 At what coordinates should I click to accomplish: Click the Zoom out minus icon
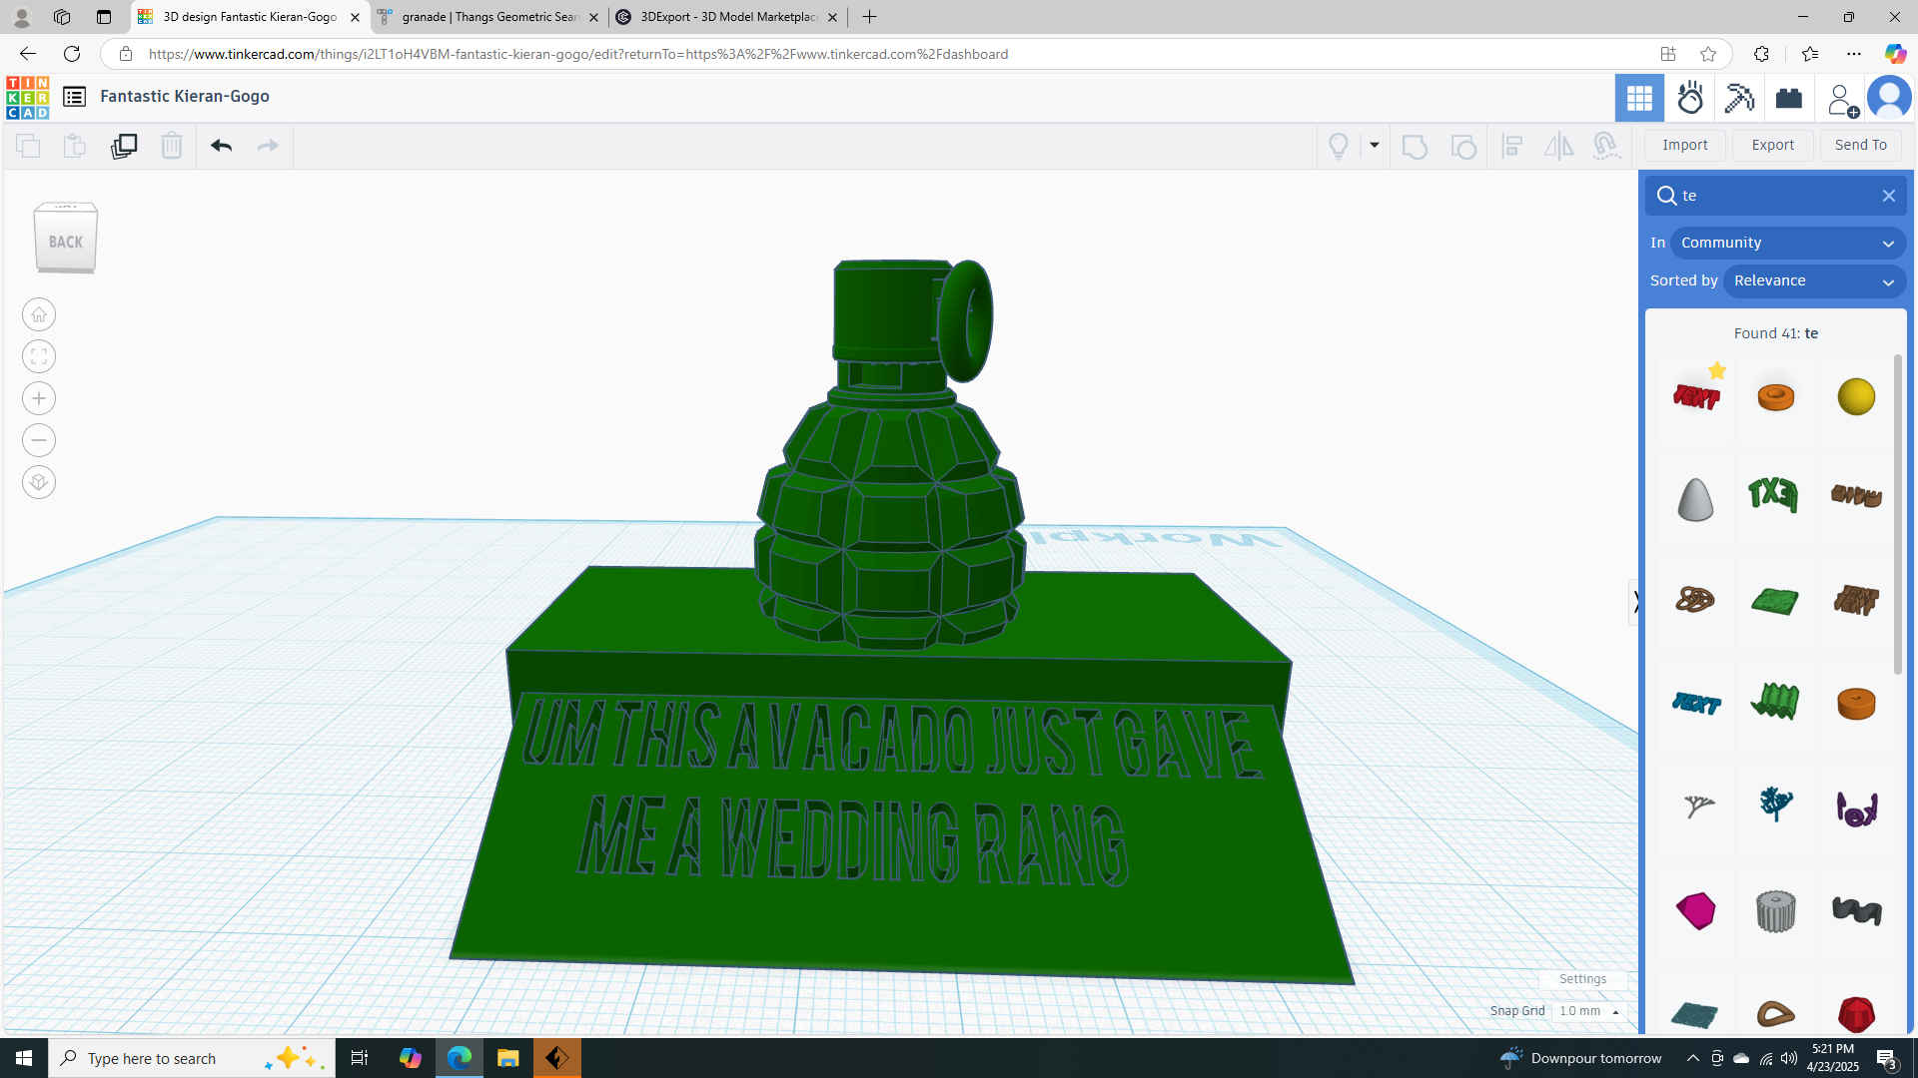coord(39,440)
